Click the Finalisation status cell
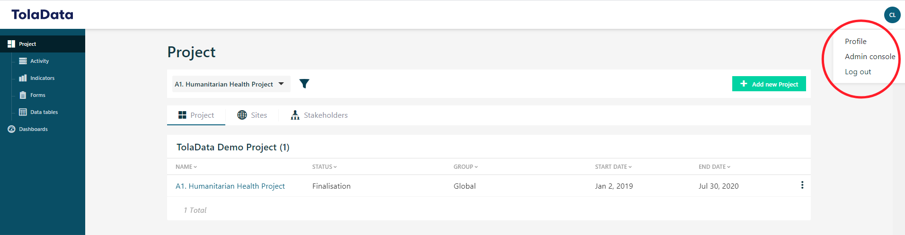The width and height of the screenshot is (905, 235). [x=331, y=186]
